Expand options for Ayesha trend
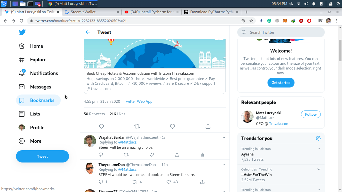This screenshot has width=342, height=192. click(319, 149)
